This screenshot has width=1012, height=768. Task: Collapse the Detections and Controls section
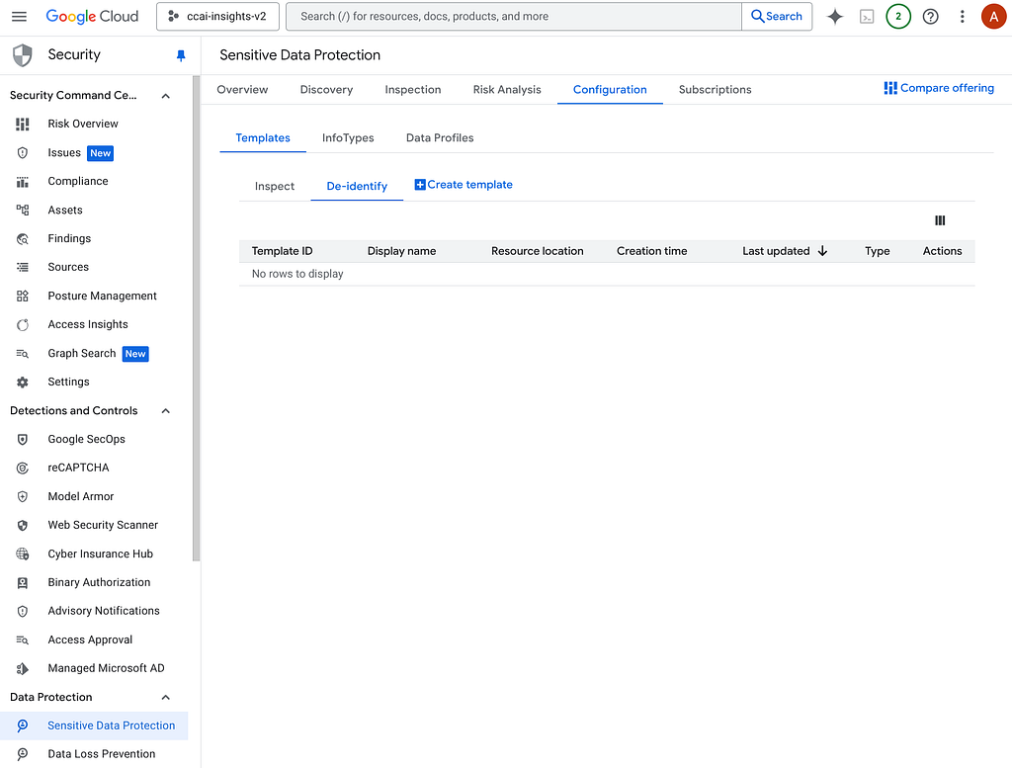(165, 411)
